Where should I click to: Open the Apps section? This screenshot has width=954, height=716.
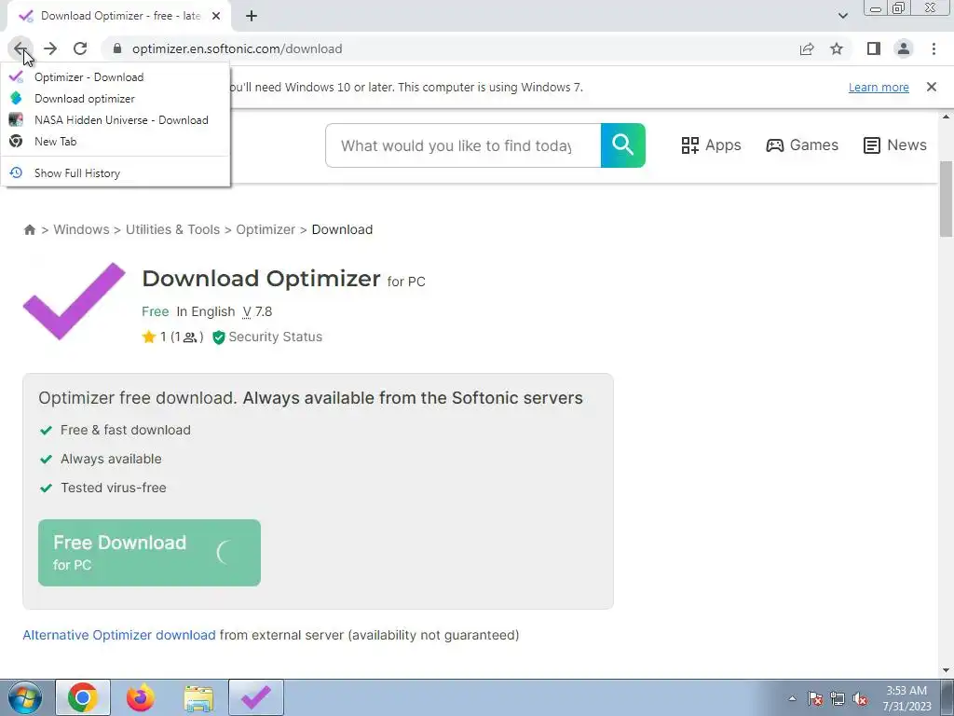pyautogui.click(x=711, y=145)
